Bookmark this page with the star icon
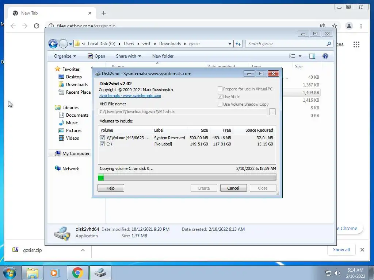This screenshot has height=280, width=374. (x=335, y=26)
